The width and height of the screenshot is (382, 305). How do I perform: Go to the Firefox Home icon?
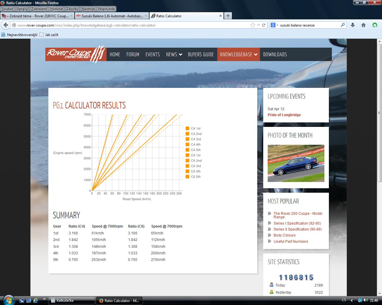click(363, 25)
